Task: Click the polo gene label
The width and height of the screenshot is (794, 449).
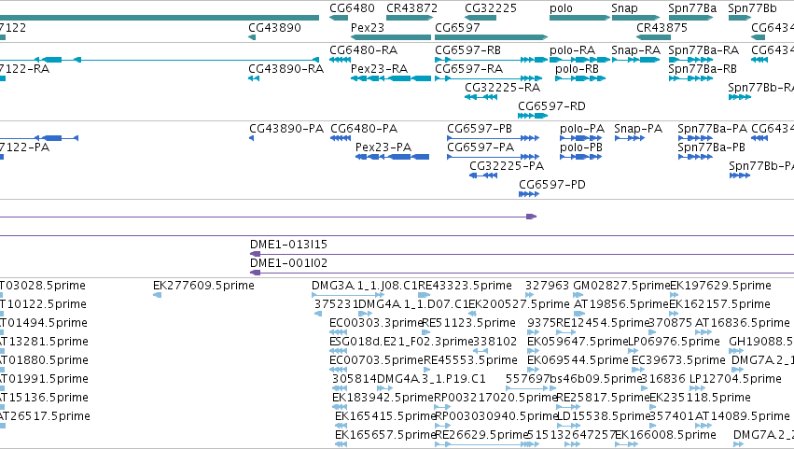Action: (561, 8)
